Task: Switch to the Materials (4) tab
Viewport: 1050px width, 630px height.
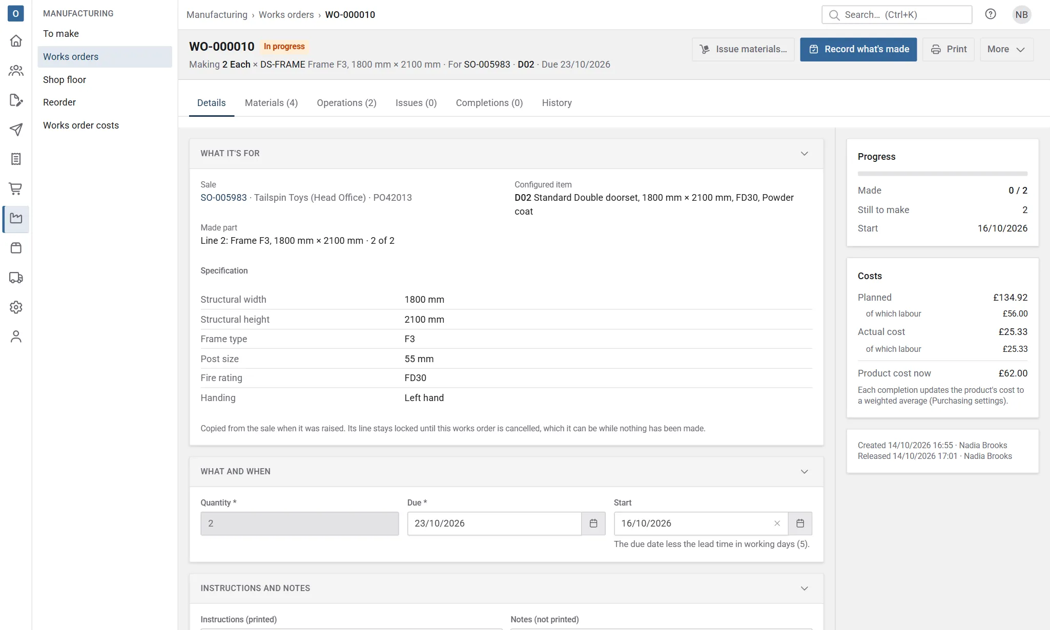Action: (271, 103)
